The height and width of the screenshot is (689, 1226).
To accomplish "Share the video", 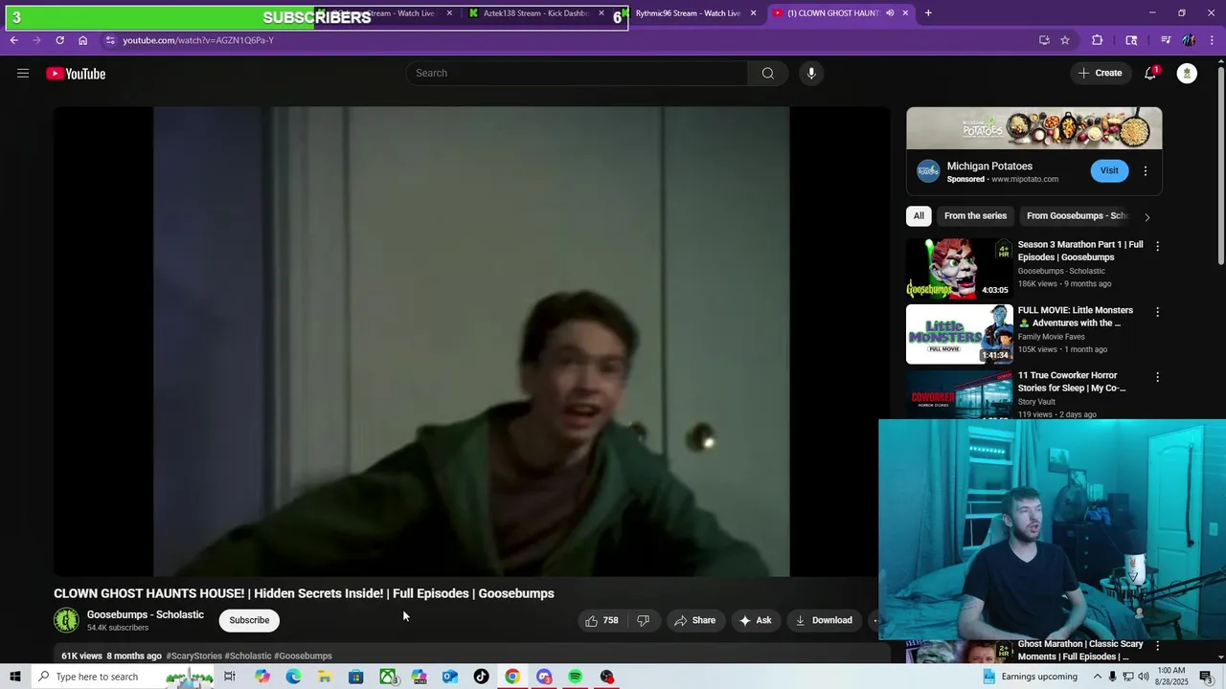I will pyautogui.click(x=695, y=620).
